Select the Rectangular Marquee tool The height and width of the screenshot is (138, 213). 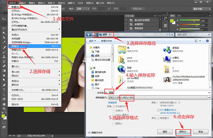[x=4, y=24]
